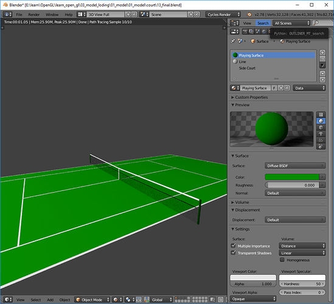Open the outliner View menu
Image resolution: width=334 pixels, height=304 pixels.
(247, 23)
